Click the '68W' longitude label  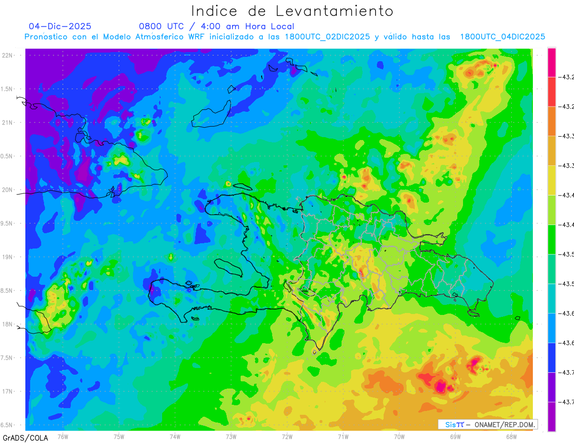[x=511, y=436]
